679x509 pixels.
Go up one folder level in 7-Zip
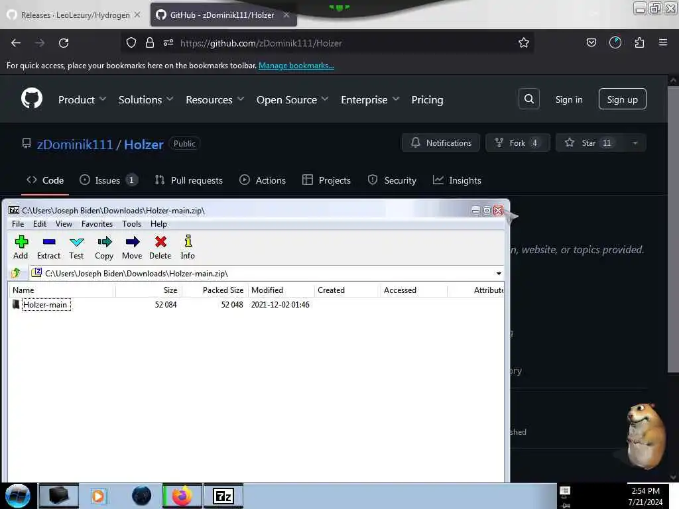click(16, 273)
